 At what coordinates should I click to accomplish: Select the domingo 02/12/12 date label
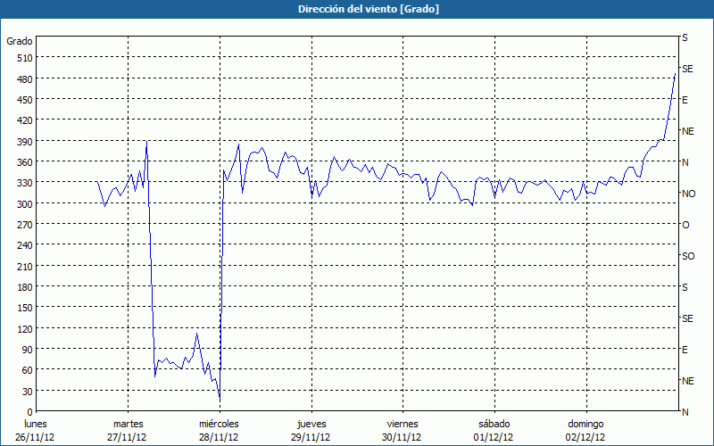click(585, 430)
